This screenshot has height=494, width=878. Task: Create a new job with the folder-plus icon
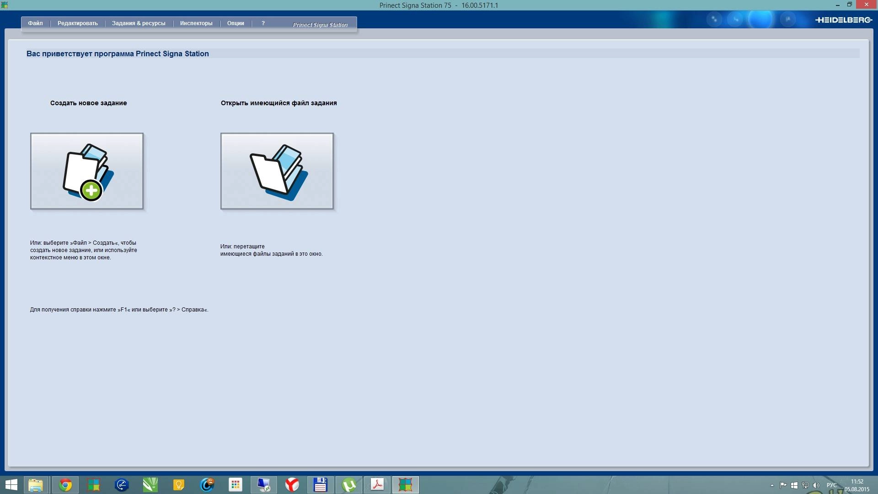point(87,171)
